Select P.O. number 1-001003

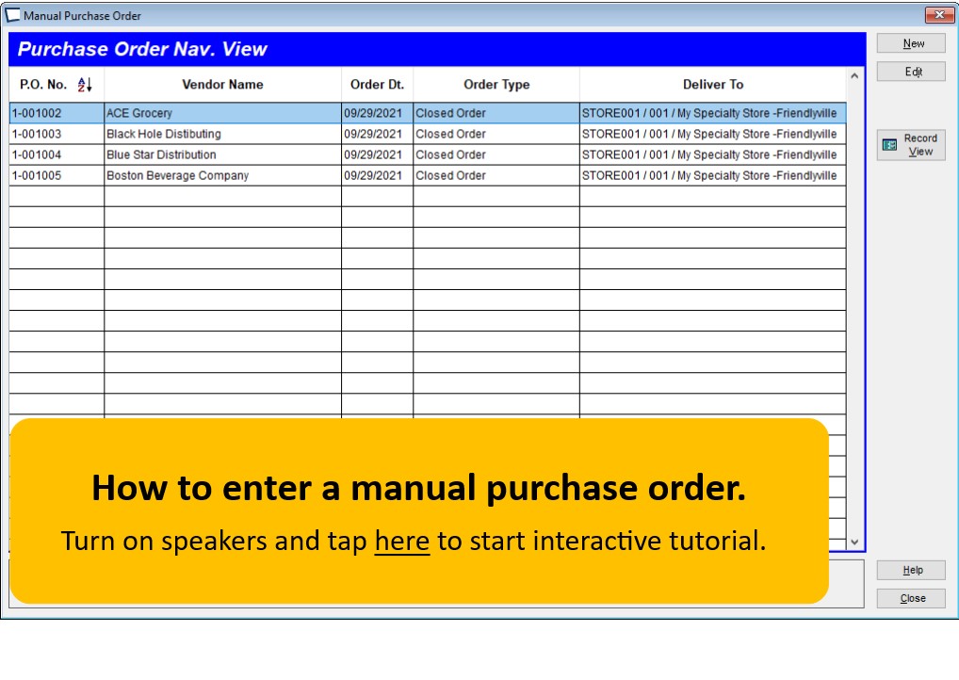point(57,134)
